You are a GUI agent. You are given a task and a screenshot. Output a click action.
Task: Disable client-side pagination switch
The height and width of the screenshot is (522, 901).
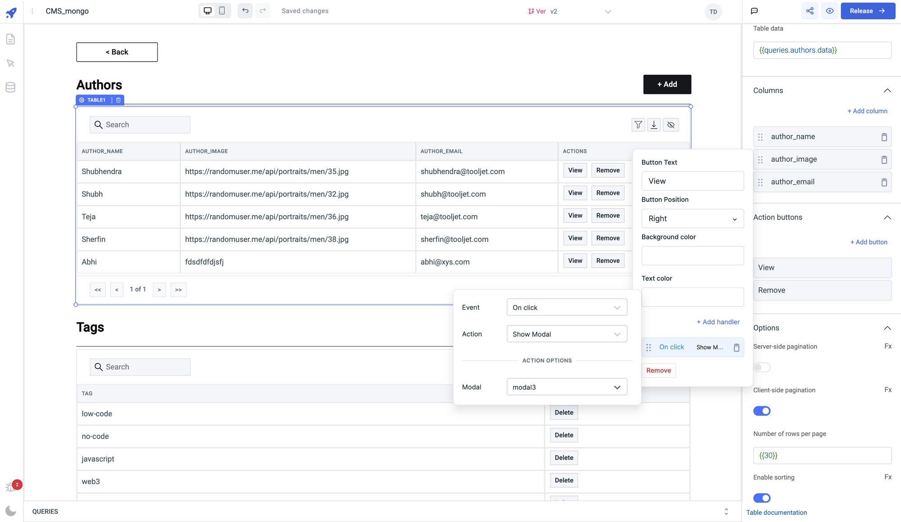(762, 411)
